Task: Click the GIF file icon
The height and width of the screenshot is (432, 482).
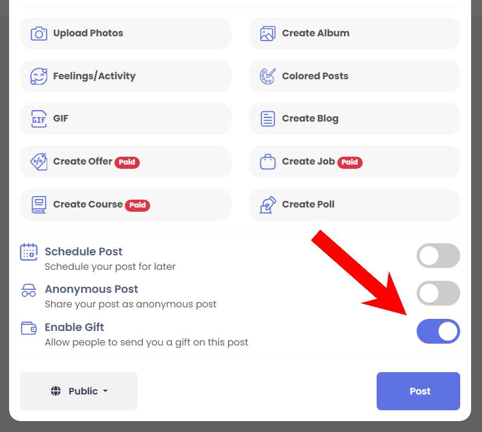Action: point(39,119)
